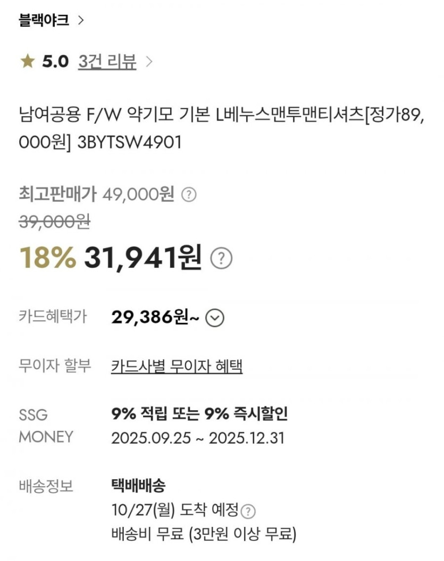Image resolution: width=444 pixels, height=561 pixels.
Task: Click the 배송비 무료 shipping fee text
Action: pos(203,533)
